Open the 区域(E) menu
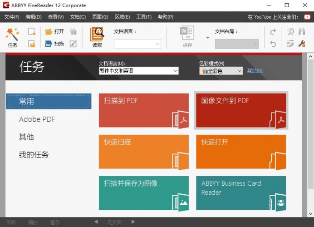314x227 pixels. [122, 17]
